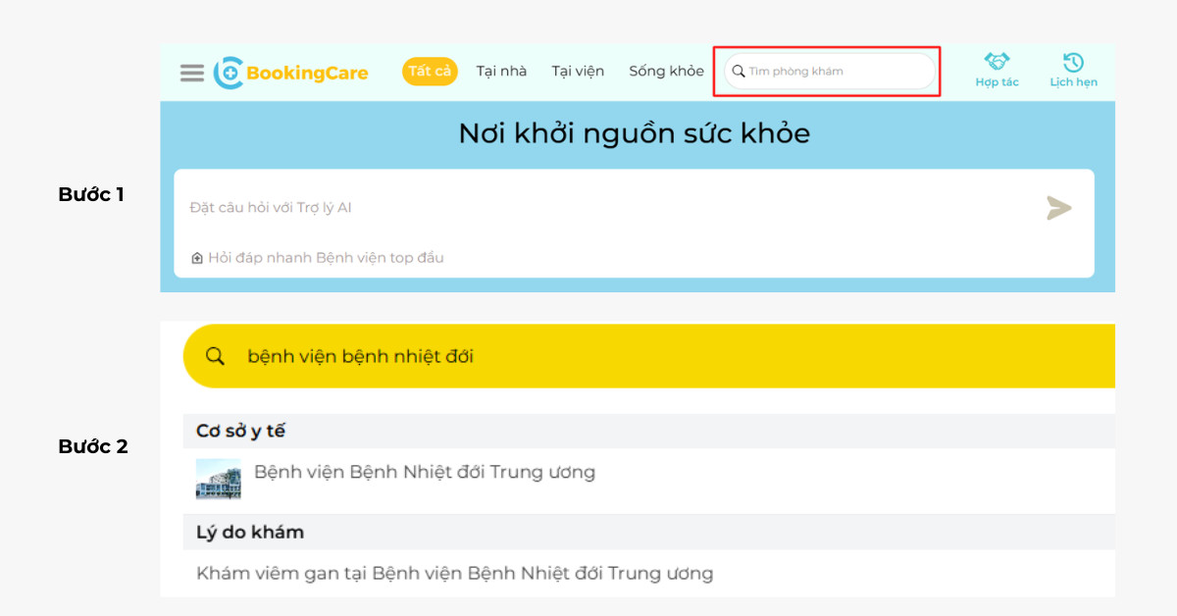This screenshot has height=616, width=1177.
Task: Click the text bệnh viện bệnh nhiệt đới
Action: (x=360, y=356)
